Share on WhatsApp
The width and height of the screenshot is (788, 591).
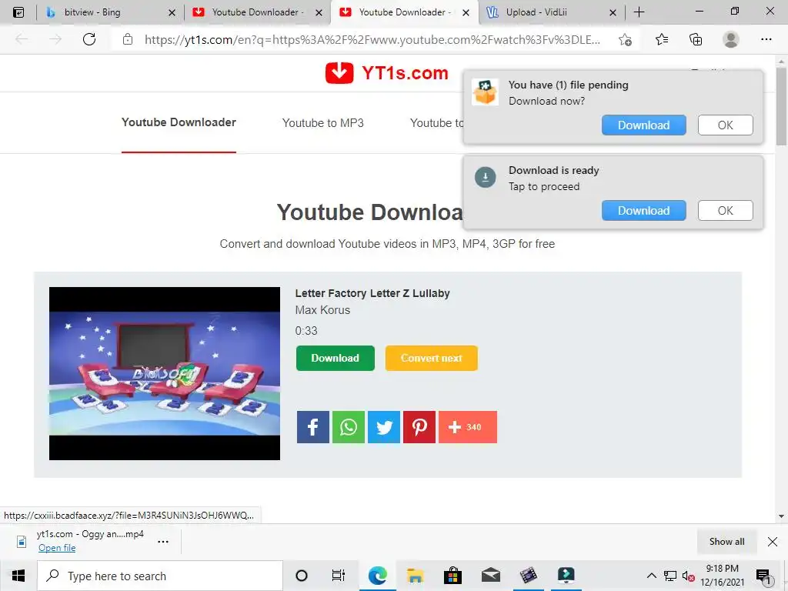[349, 427]
